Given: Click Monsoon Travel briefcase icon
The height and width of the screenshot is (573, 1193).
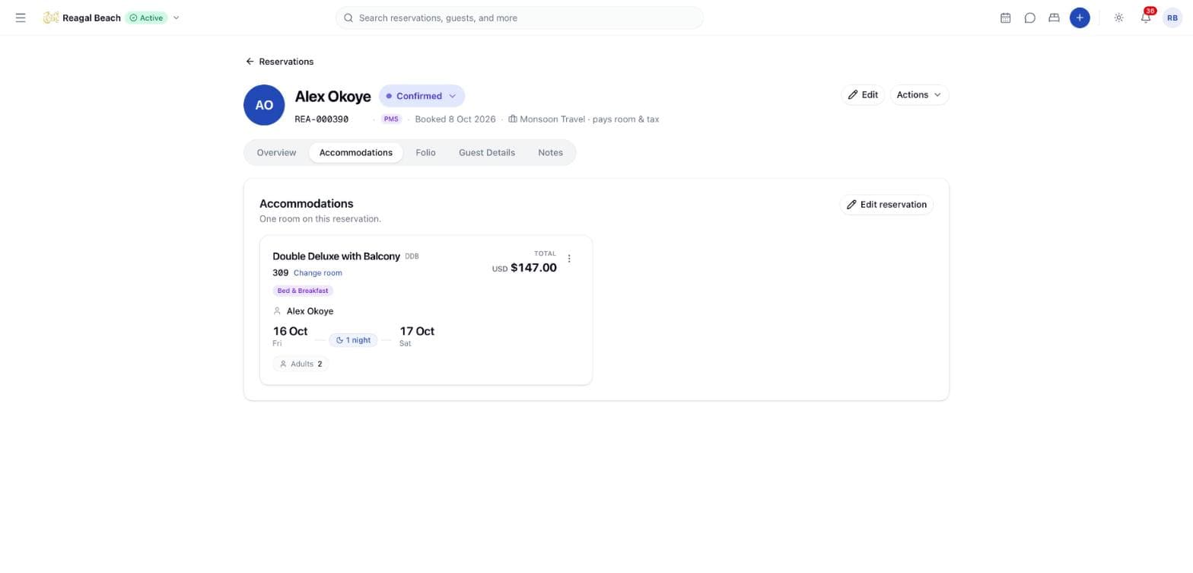Looking at the screenshot, I should pos(513,119).
